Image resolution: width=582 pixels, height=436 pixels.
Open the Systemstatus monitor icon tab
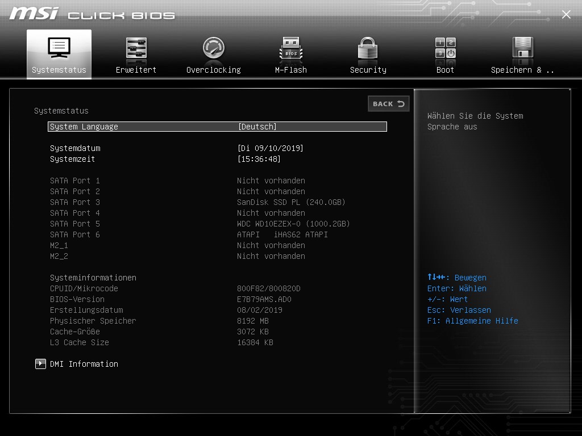[x=59, y=48]
